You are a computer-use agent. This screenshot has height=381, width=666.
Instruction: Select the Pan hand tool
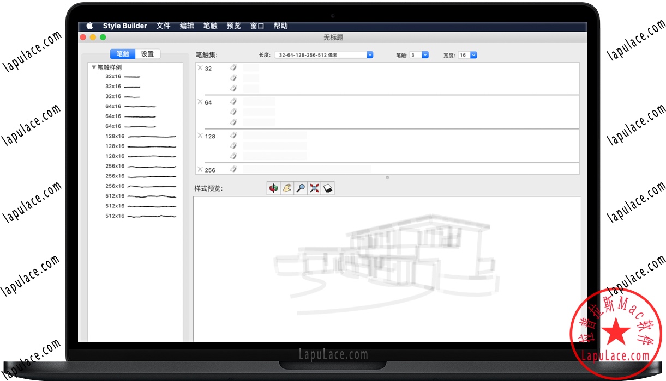[x=287, y=188]
